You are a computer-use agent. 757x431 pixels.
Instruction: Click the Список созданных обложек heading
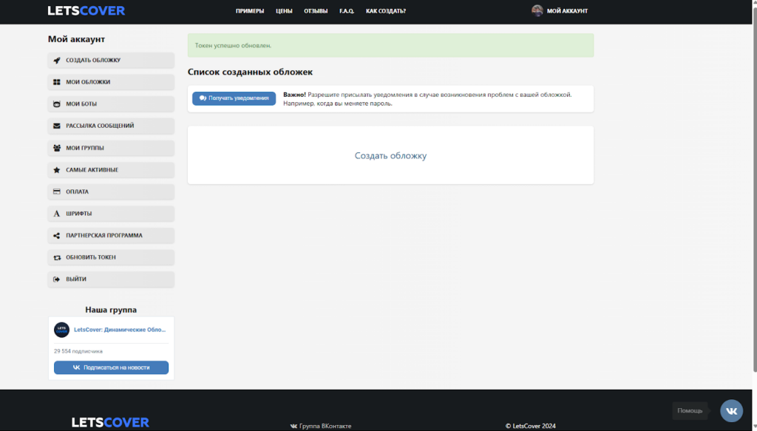[x=250, y=72]
